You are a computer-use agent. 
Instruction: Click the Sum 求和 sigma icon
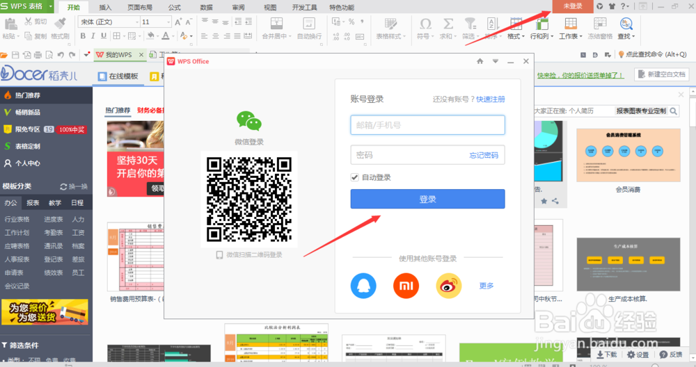[448, 24]
